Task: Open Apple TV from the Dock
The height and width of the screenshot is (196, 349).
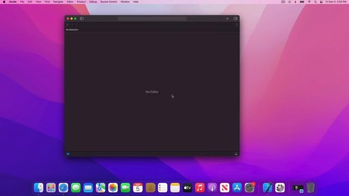Action: (x=188, y=188)
